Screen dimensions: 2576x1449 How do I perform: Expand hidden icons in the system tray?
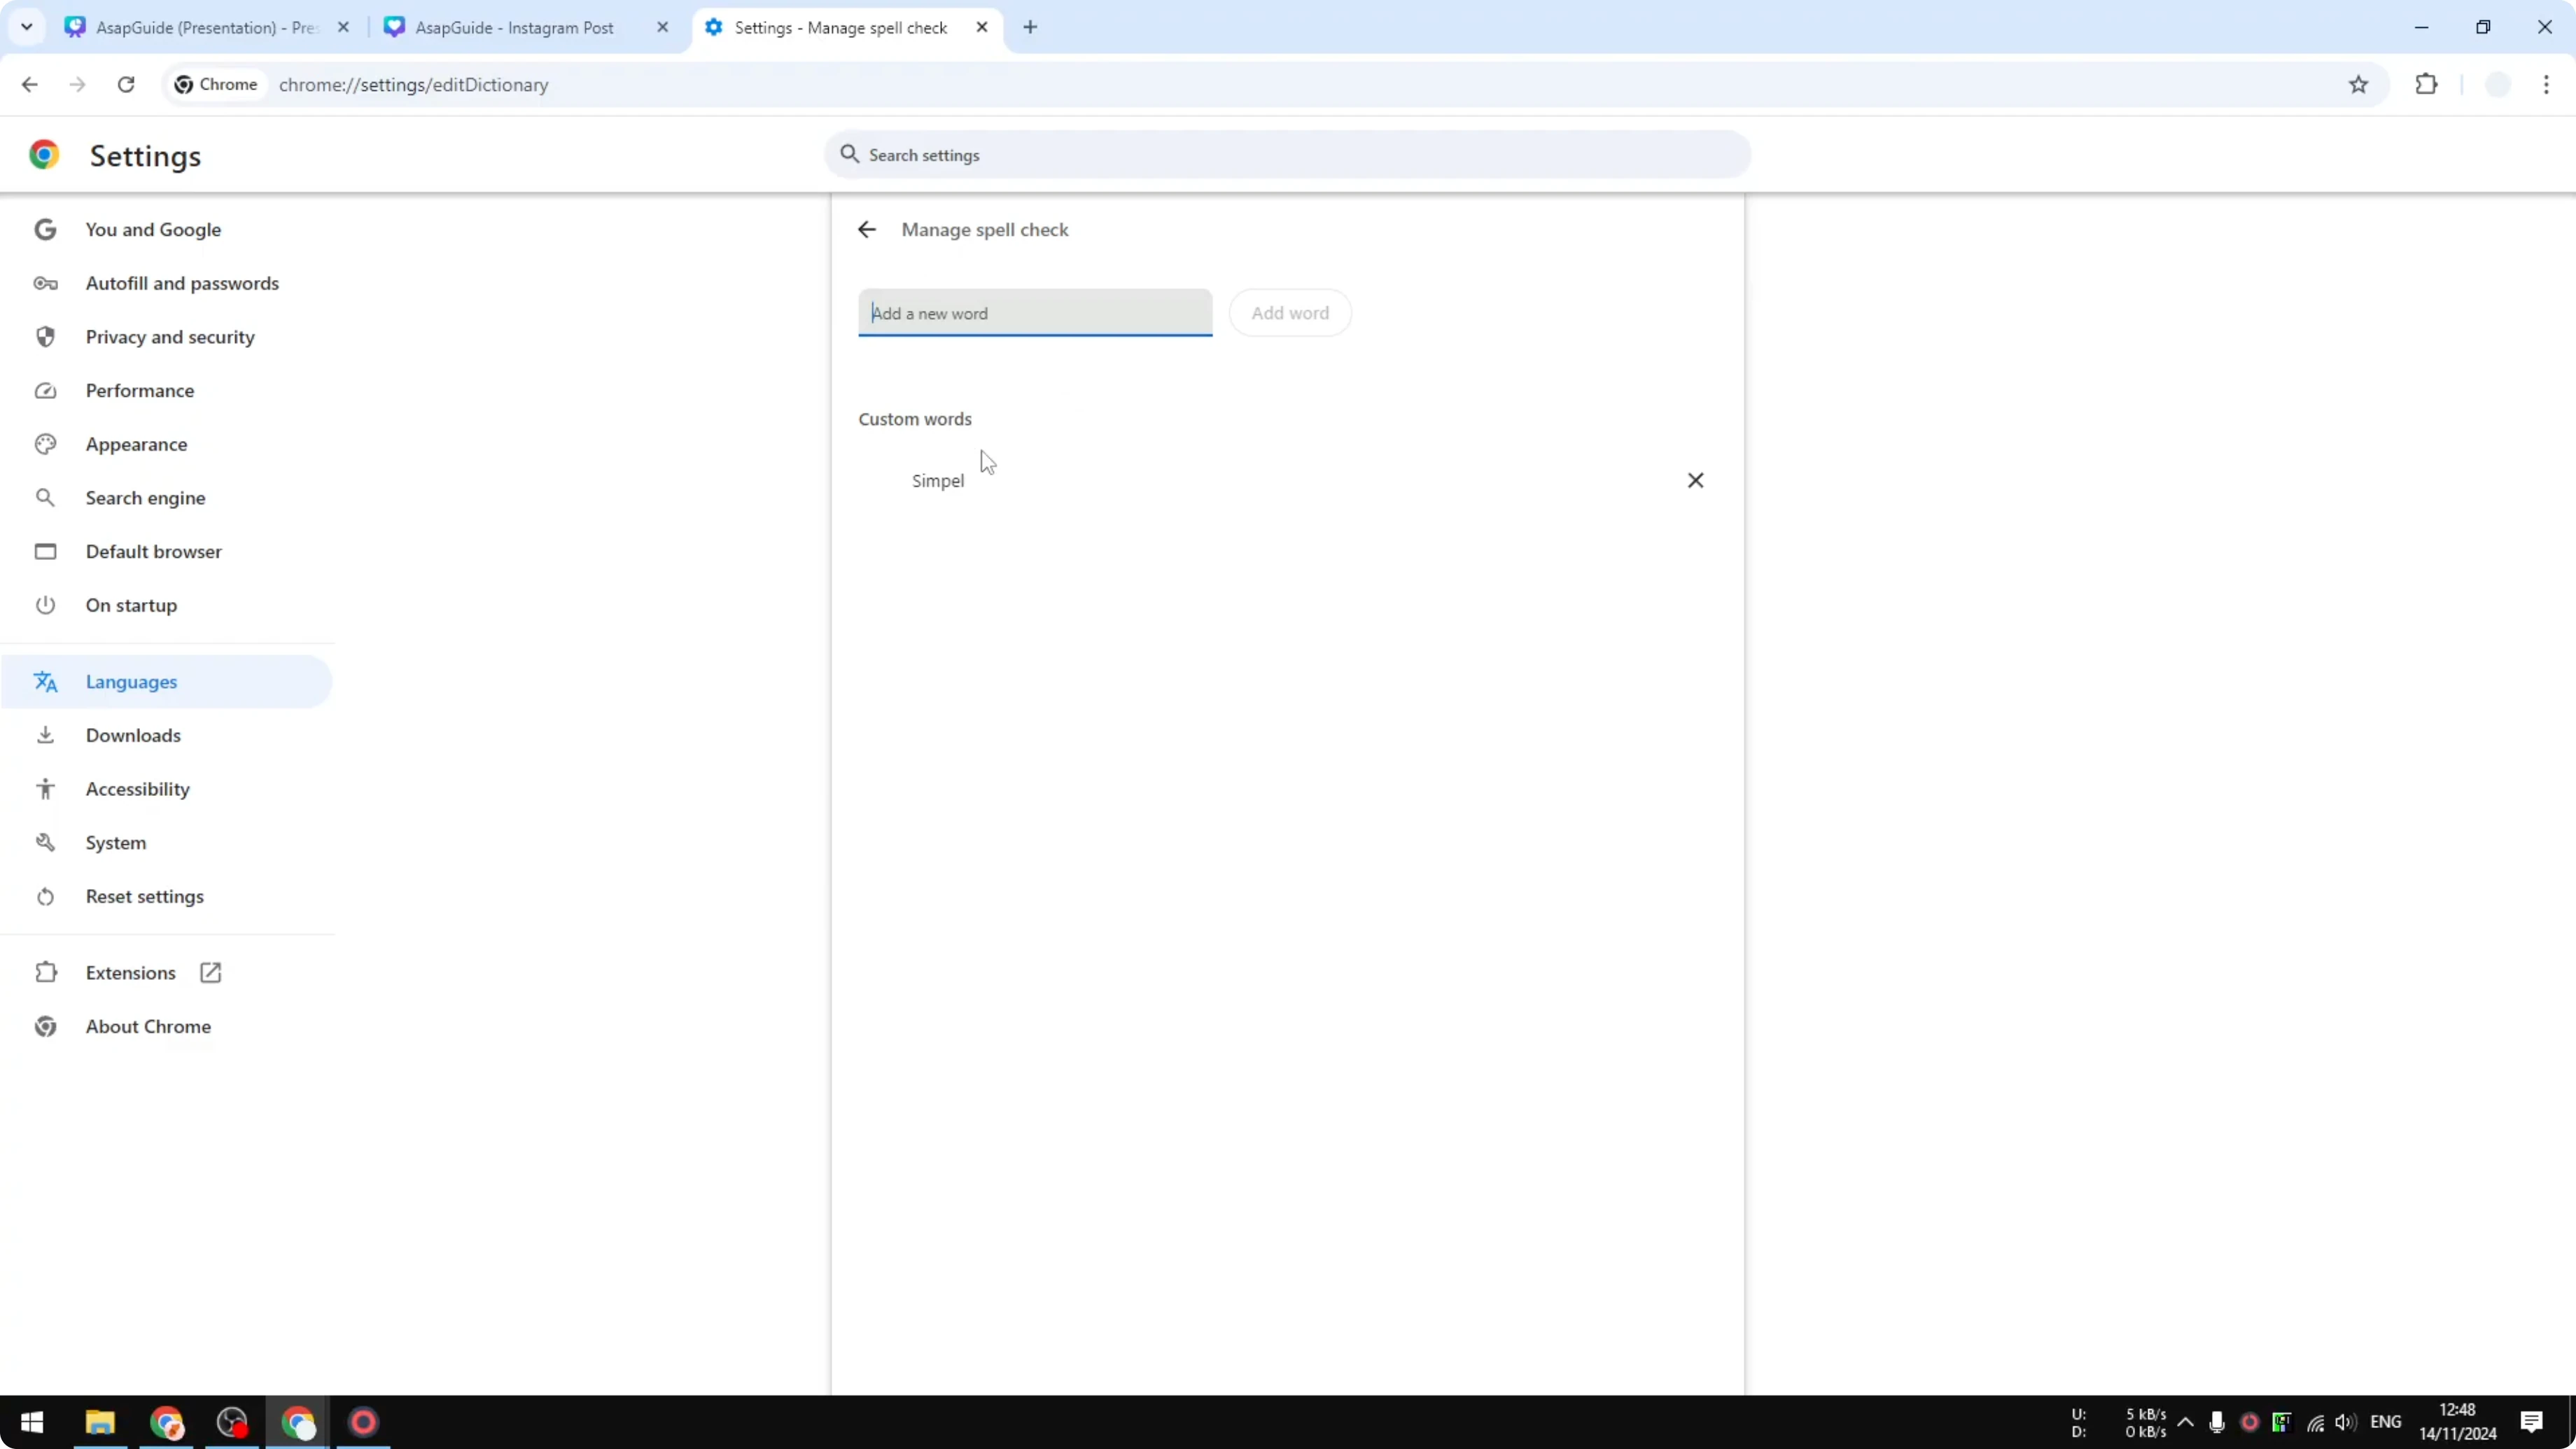point(2186,1422)
